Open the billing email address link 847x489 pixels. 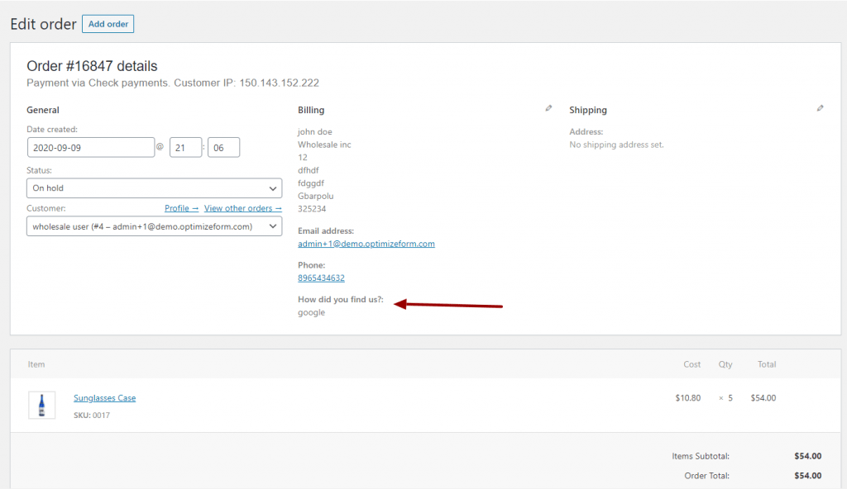pyautogui.click(x=366, y=244)
